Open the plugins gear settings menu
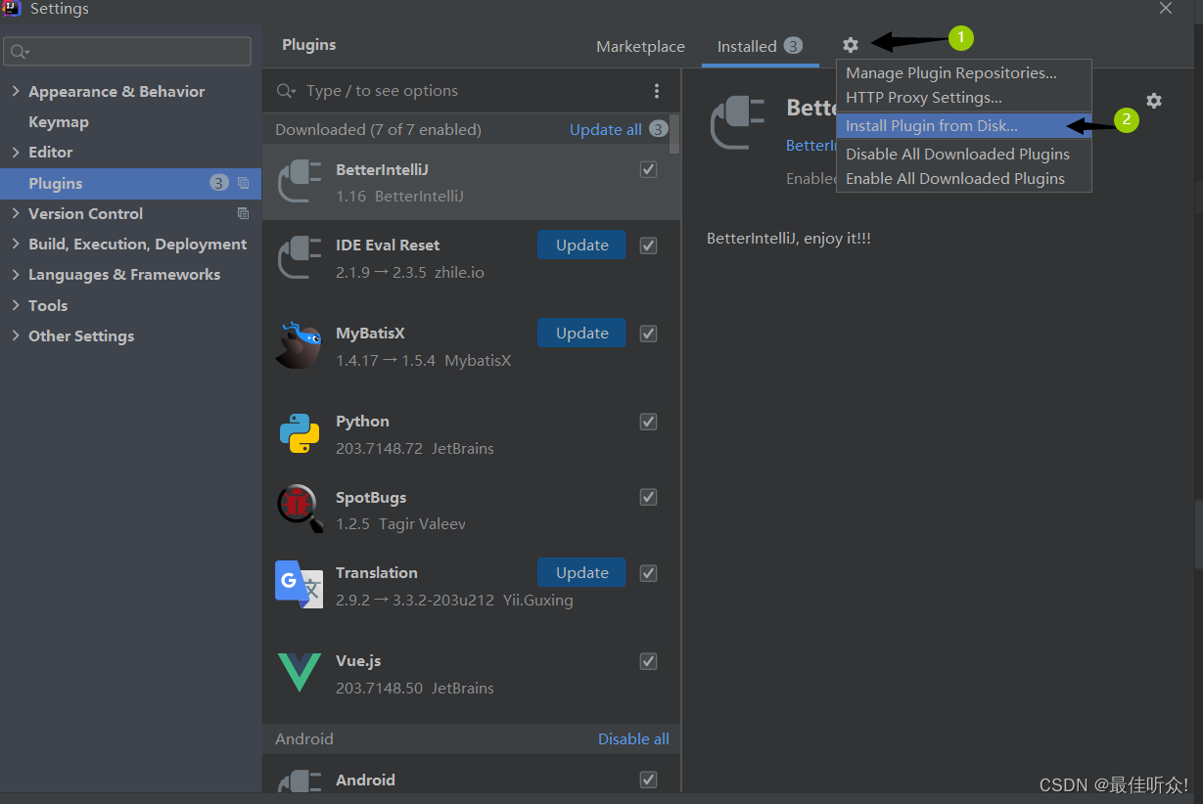This screenshot has width=1203, height=804. (850, 45)
